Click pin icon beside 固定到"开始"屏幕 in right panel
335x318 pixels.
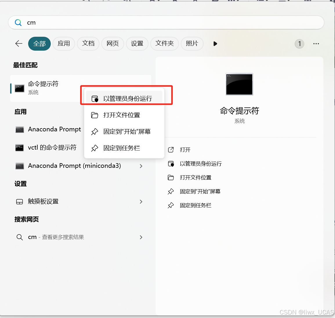171,191
